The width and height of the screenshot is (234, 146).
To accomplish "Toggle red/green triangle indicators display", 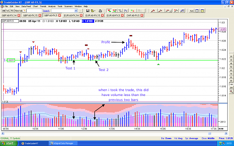I will pos(109,11).
